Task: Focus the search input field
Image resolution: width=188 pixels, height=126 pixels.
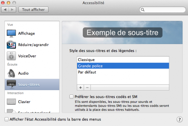Action: pyautogui.click(x=162, y=10)
